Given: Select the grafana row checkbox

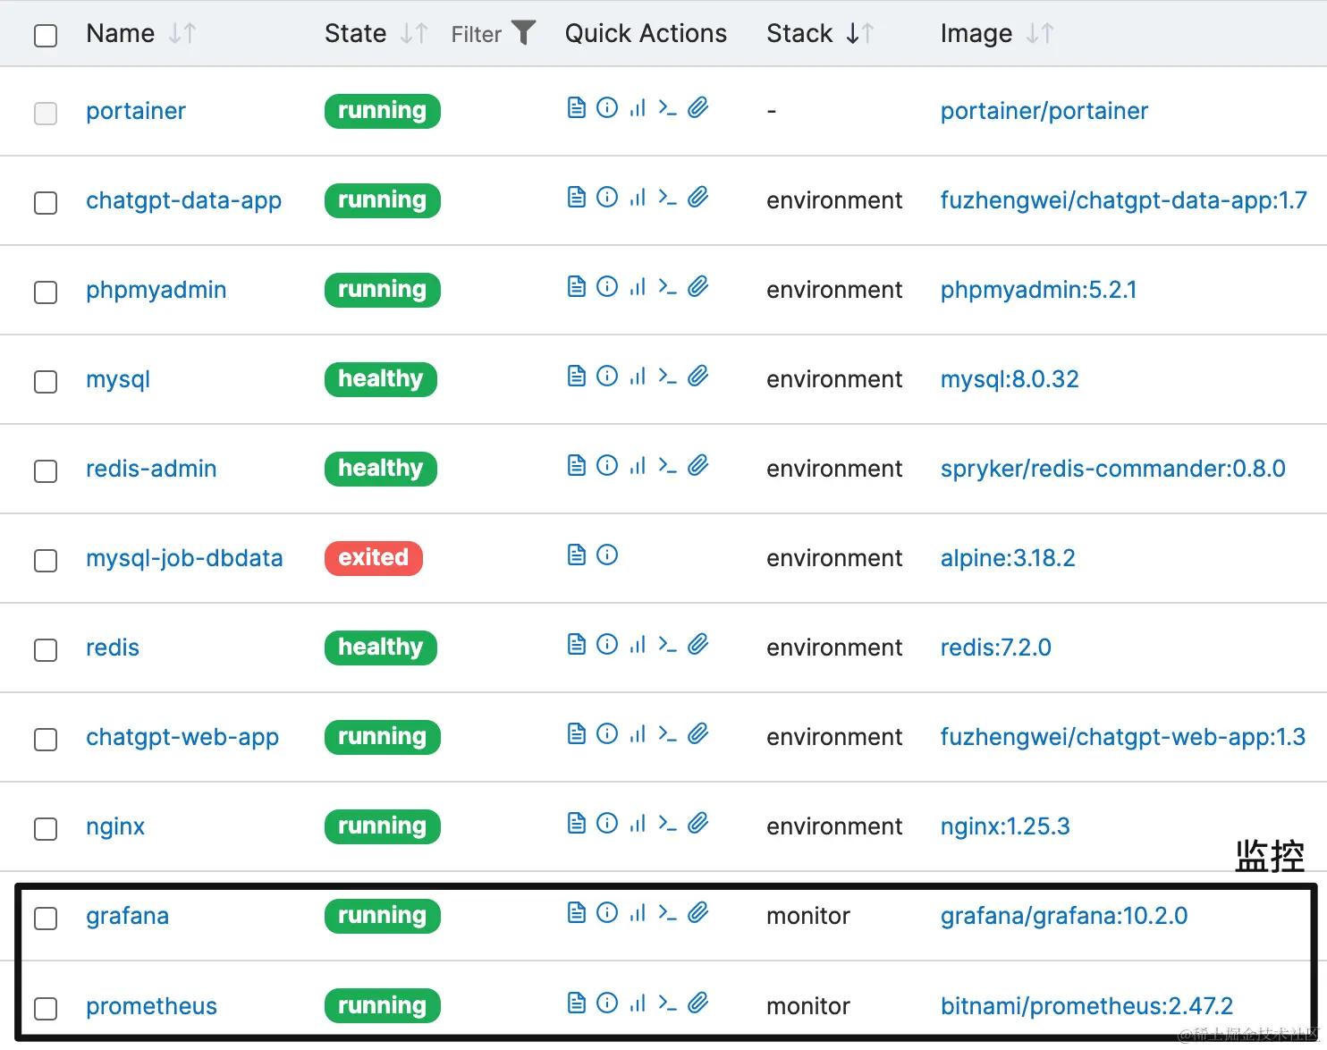Looking at the screenshot, I should pos(46,919).
